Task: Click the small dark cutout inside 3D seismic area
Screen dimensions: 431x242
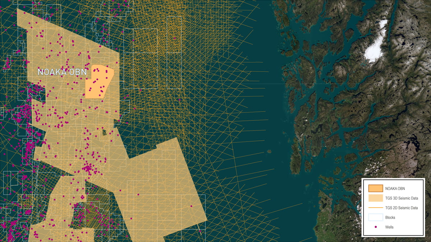Action: (x=104, y=132)
